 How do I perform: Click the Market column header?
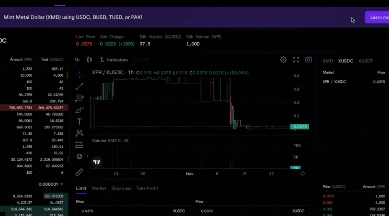pyautogui.click(x=328, y=73)
